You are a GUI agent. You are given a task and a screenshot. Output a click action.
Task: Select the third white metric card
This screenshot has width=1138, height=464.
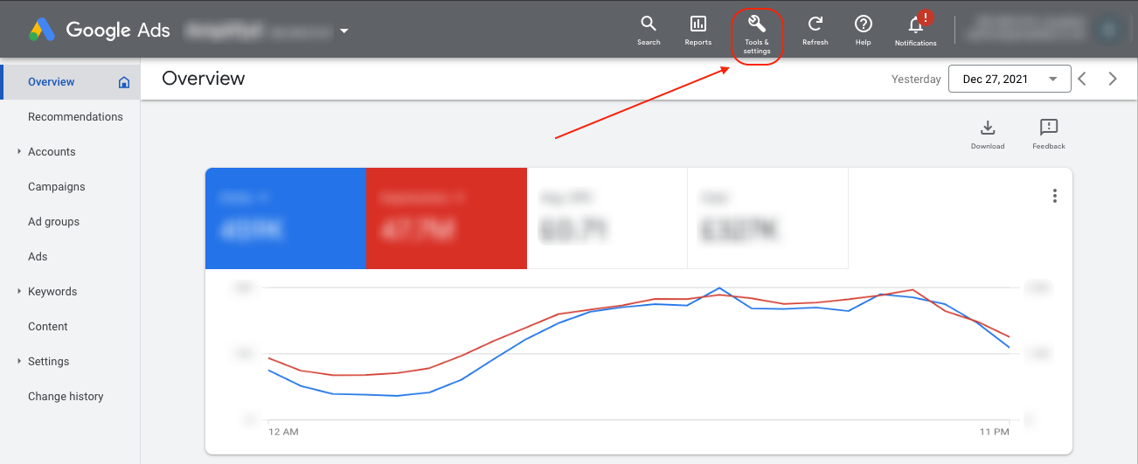click(x=607, y=218)
